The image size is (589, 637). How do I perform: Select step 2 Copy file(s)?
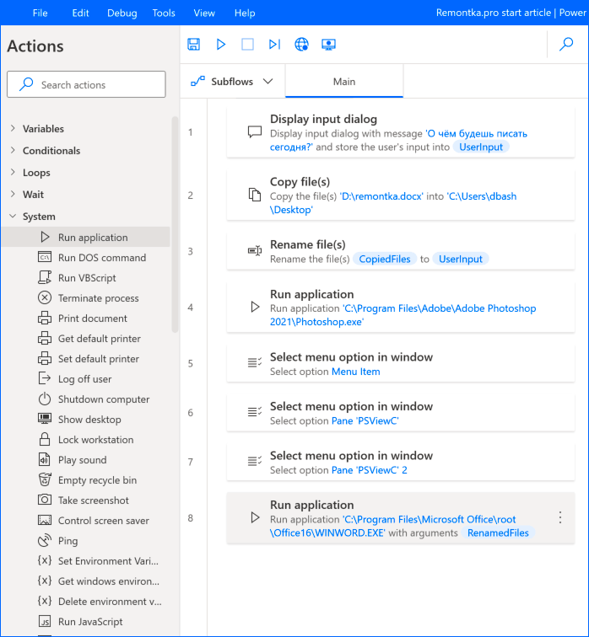[x=401, y=195]
